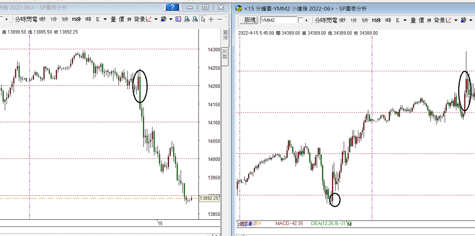Click the plus zoom-in icon in left toolbar
The height and width of the screenshot is (236, 475).
tap(212, 19)
